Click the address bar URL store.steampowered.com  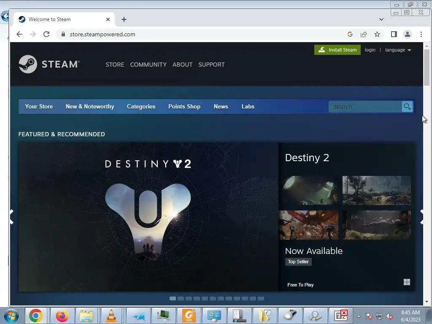pyautogui.click(x=103, y=34)
